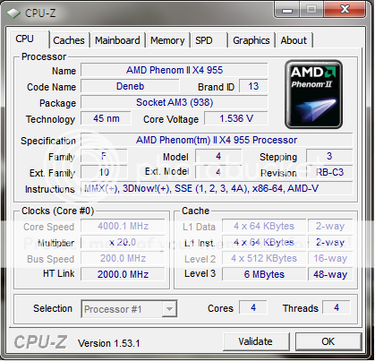Open the About tab
Screen dimensions: 375x362
coord(294,40)
